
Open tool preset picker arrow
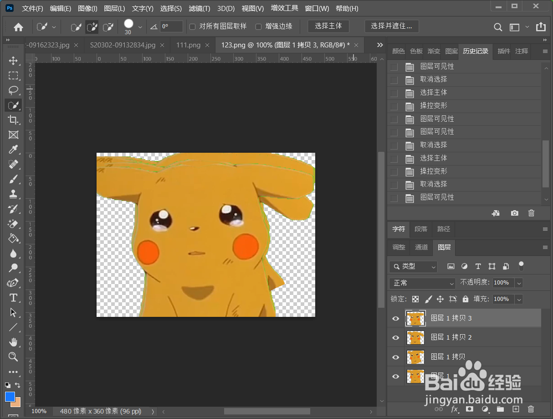[x=54, y=27]
